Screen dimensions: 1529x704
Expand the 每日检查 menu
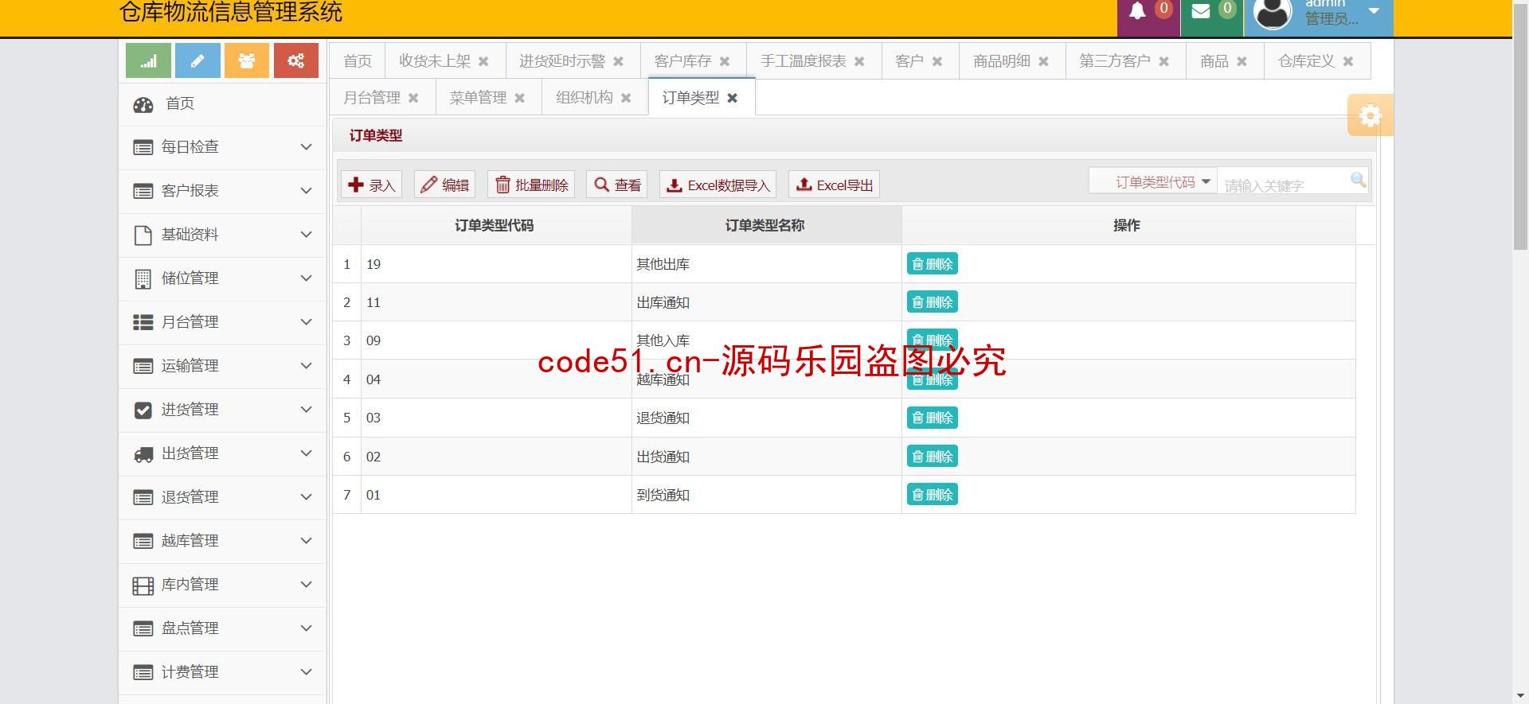click(x=221, y=147)
